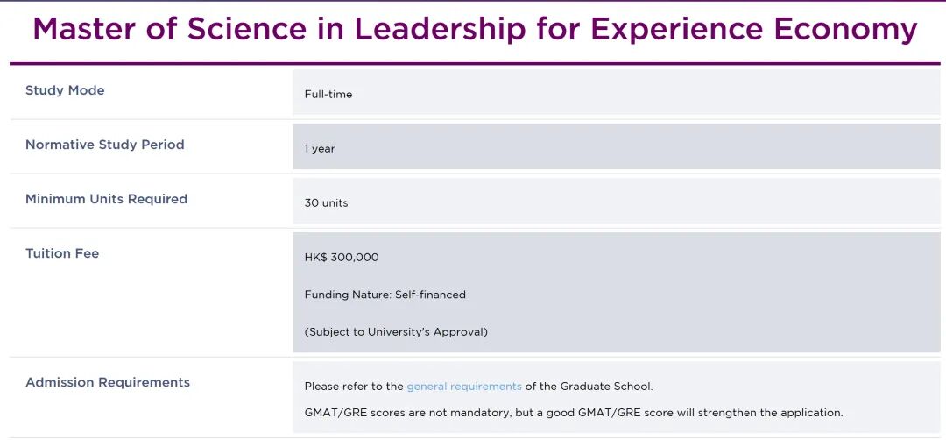
Task: Click the 'Please refer to the' text
Action: (x=354, y=387)
